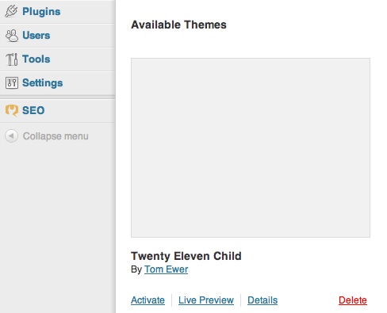Image resolution: width=387 pixels, height=313 pixels.
Task: Click the Settings sliders icon
Action: [12, 83]
